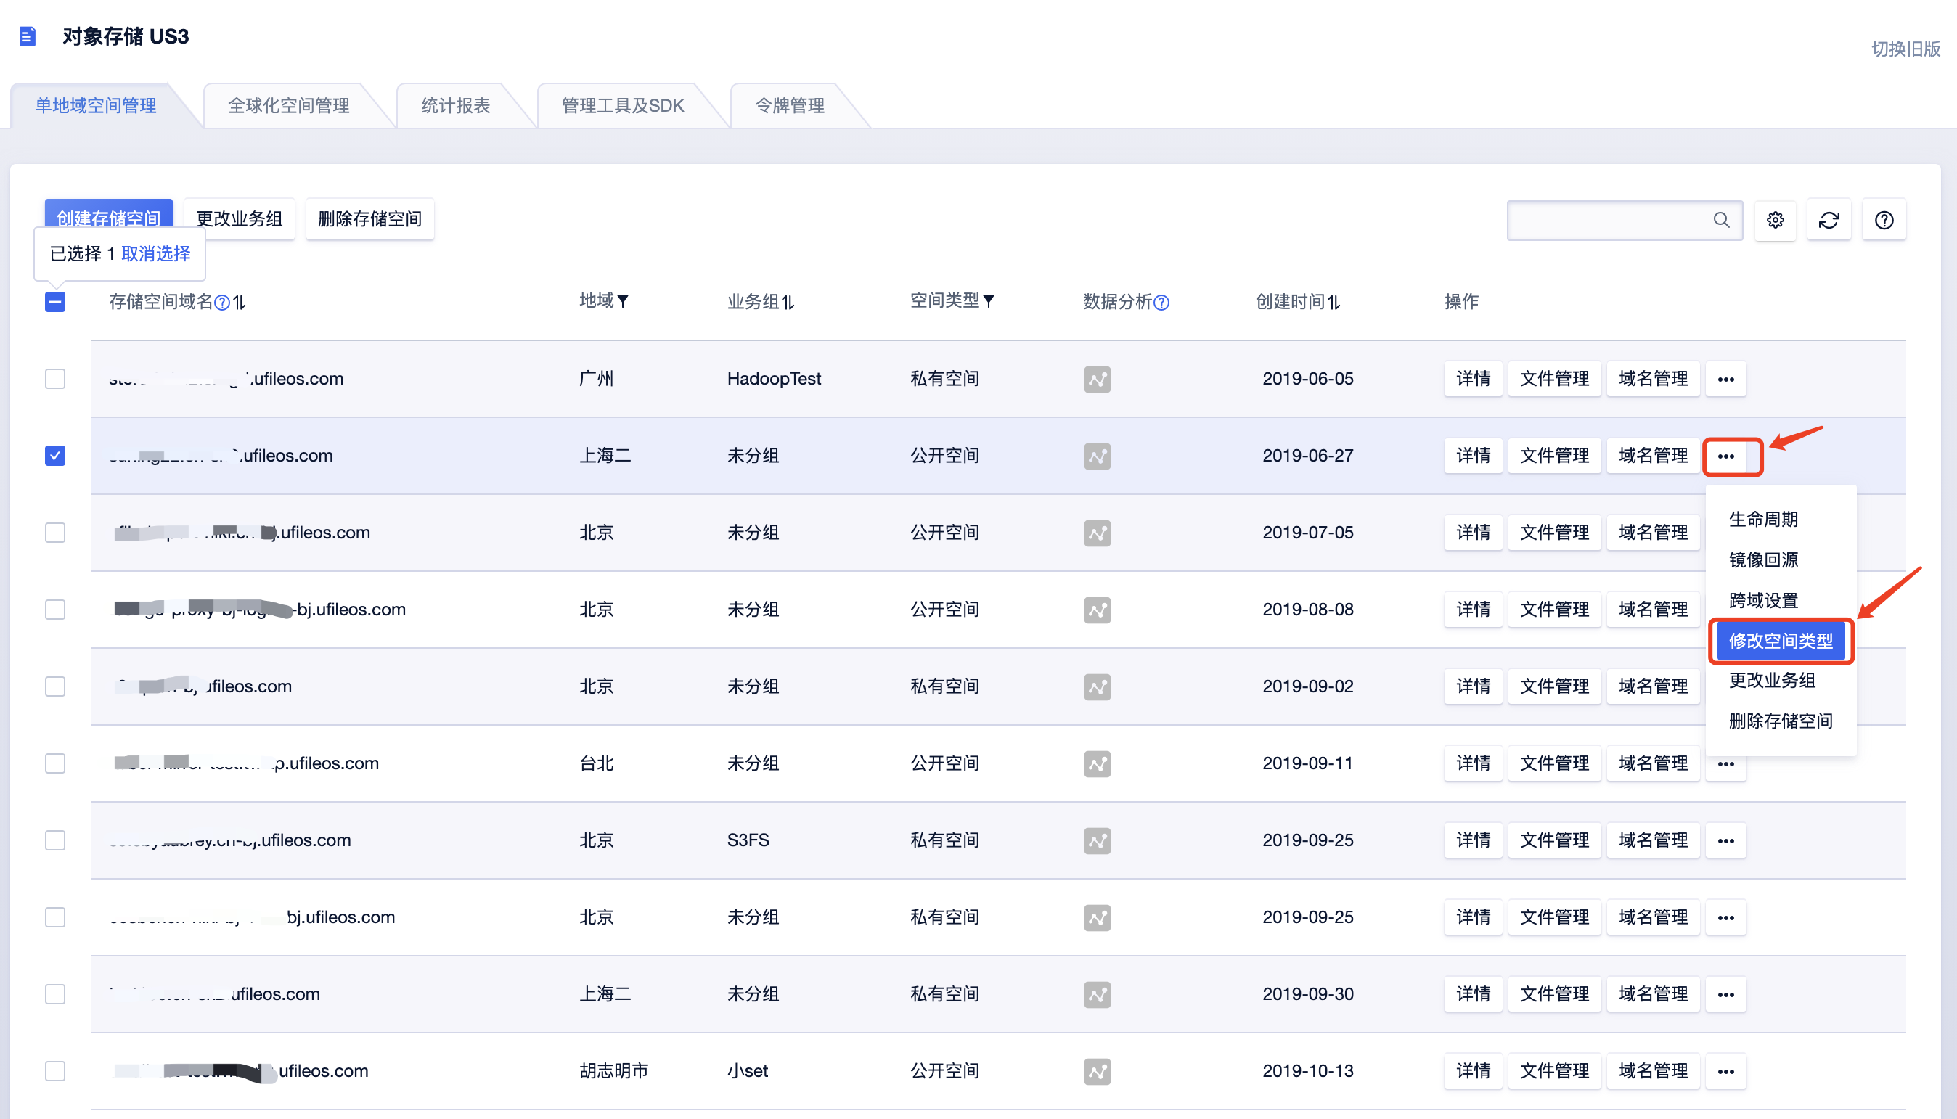Click the toolbar 删除存储空间 button
The width and height of the screenshot is (1957, 1119).
click(x=369, y=219)
